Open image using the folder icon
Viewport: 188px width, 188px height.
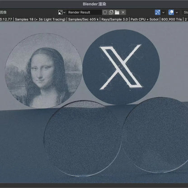(117, 12)
